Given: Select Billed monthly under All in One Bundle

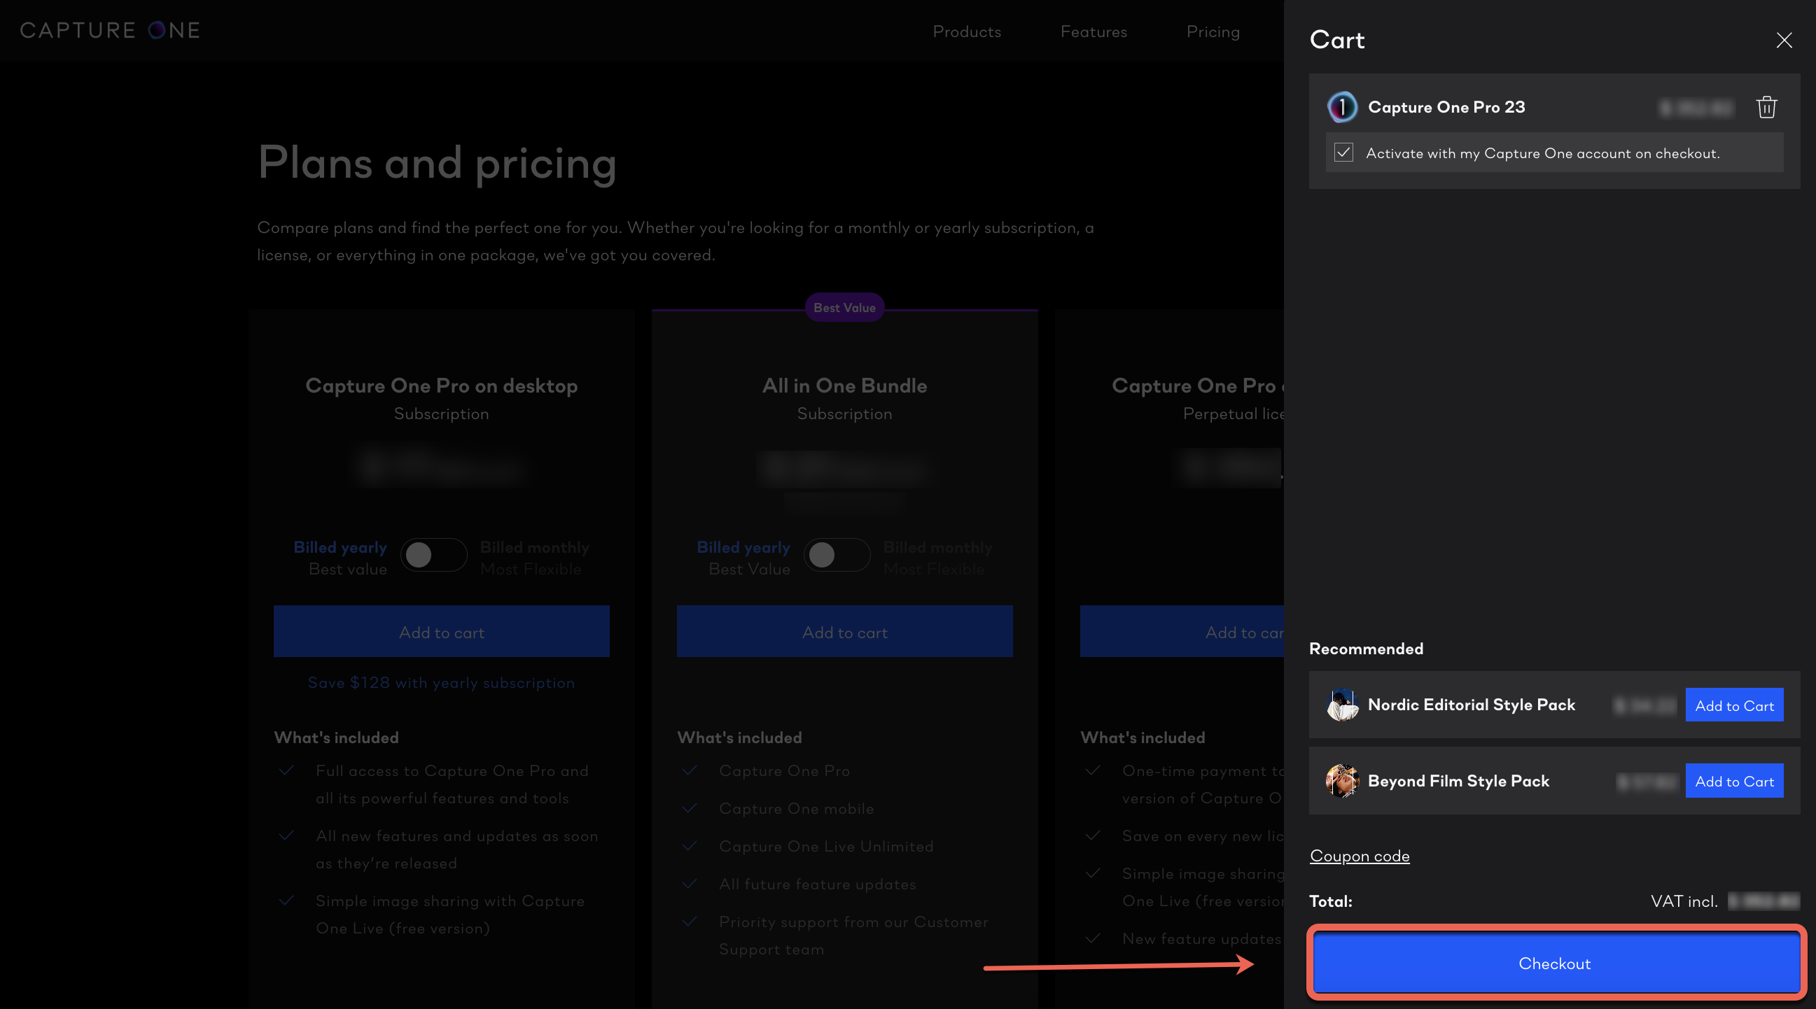Looking at the screenshot, I should (937, 547).
